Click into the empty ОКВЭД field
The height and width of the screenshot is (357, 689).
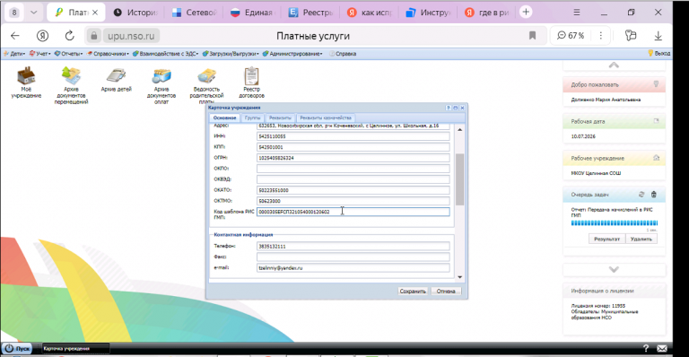point(353,179)
